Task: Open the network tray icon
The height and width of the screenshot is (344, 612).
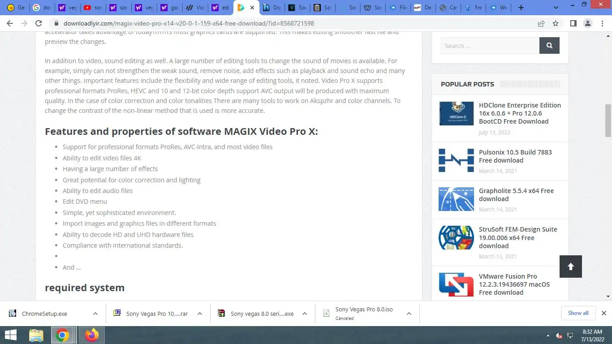Action: tap(570, 335)
